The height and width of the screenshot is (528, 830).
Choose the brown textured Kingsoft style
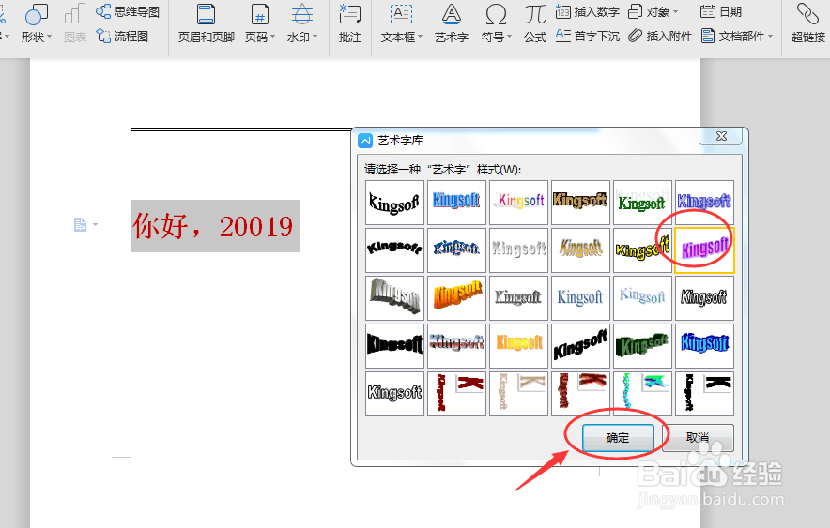(x=580, y=203)
